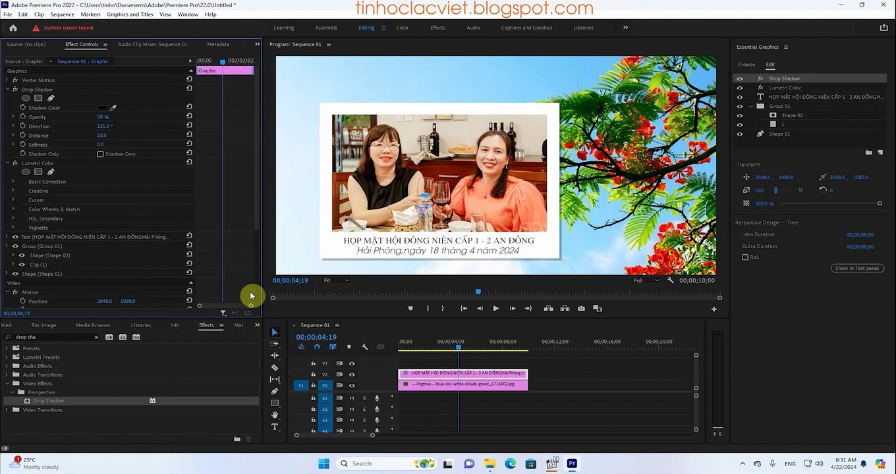Click the Home icon
896x474 pixels.
click(13, 28)
